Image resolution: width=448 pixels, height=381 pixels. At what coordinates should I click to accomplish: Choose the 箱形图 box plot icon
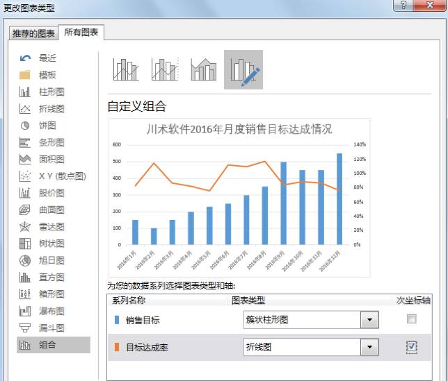click(x=25, y=294)
